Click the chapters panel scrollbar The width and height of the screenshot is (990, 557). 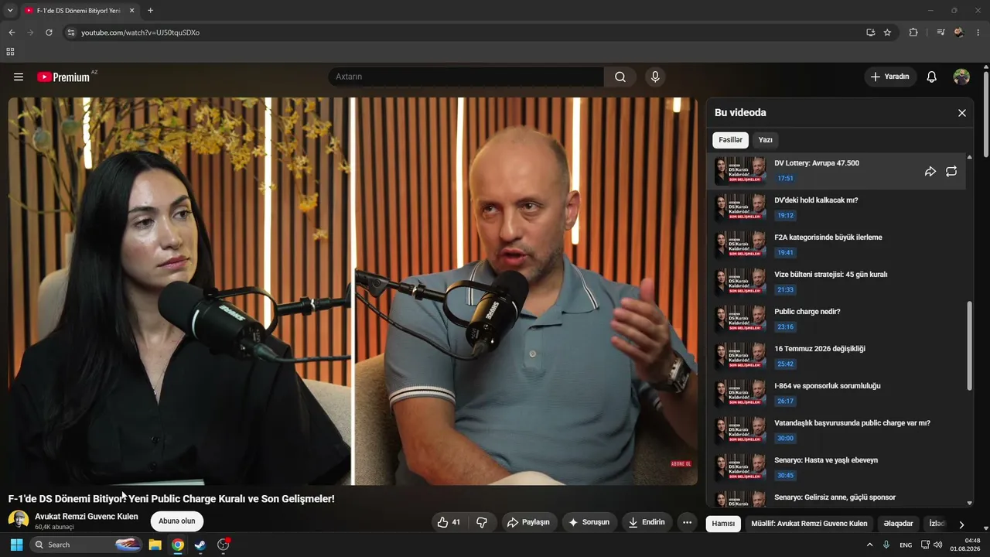[971, 346]
